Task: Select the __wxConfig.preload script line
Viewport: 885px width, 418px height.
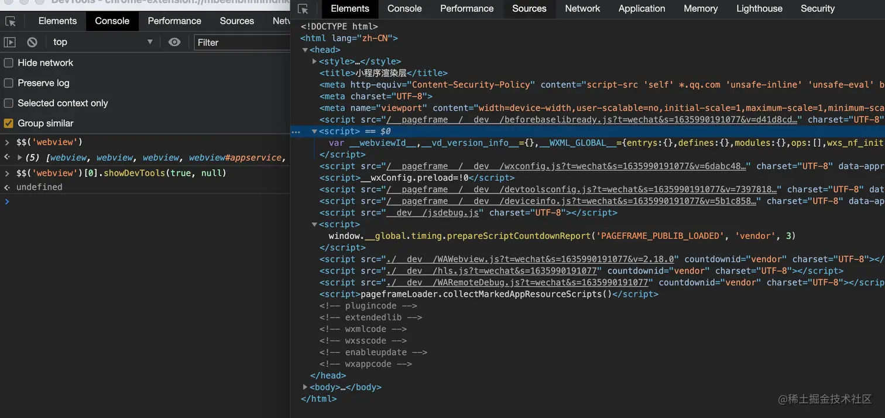Action: click(x=417, y=177)
